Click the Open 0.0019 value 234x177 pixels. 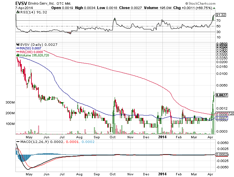click(x=62, y=8)
